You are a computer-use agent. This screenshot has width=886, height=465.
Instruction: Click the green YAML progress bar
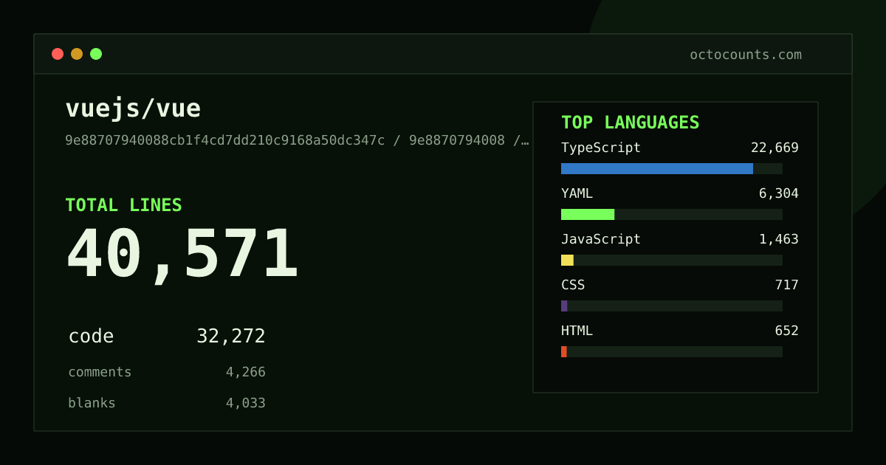tap(588, 214)
